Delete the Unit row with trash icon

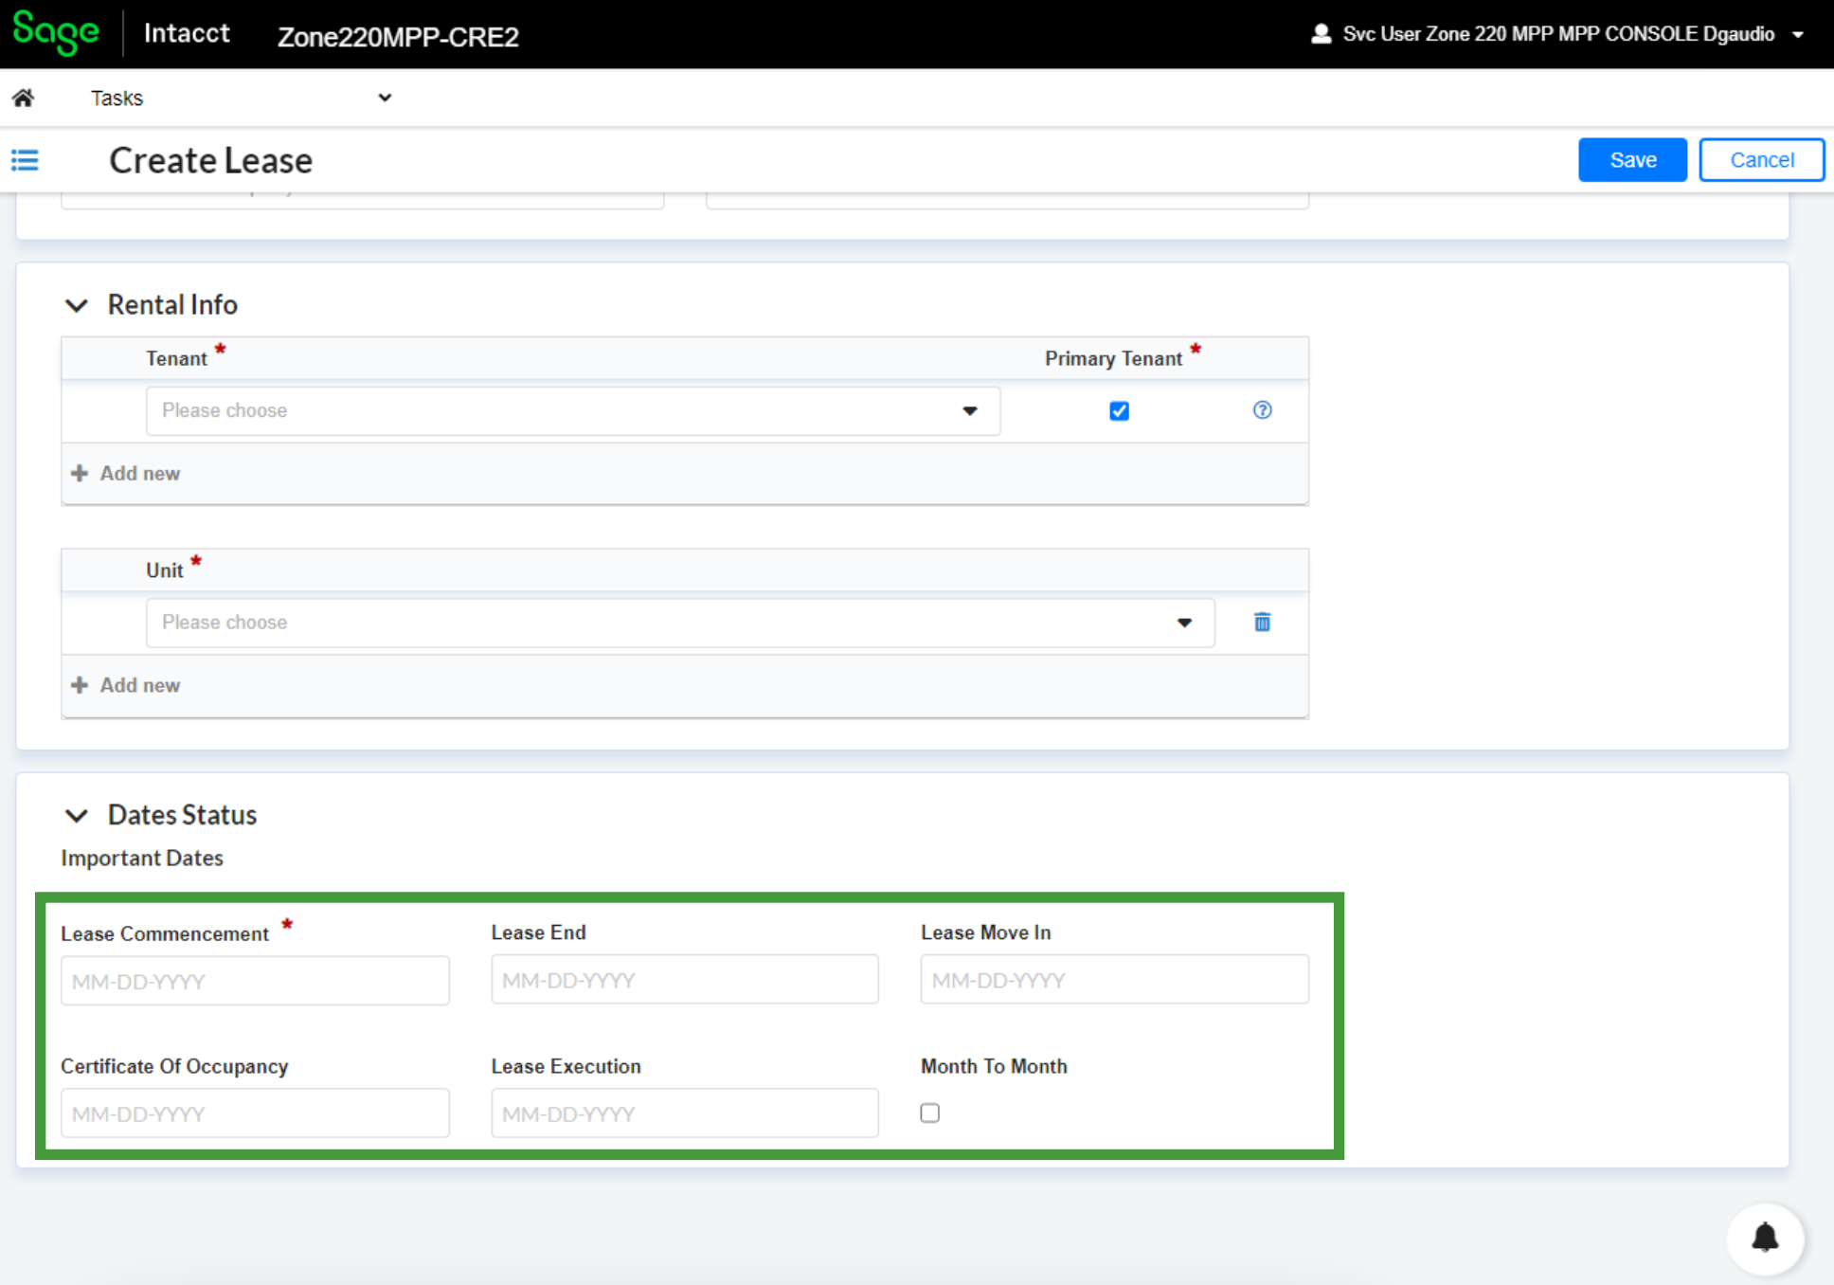1262,622
